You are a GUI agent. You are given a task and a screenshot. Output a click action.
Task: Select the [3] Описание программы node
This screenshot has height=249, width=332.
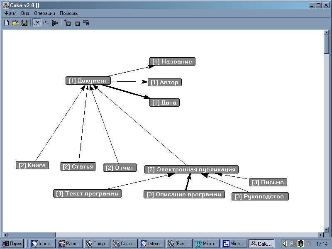(184, 194)
